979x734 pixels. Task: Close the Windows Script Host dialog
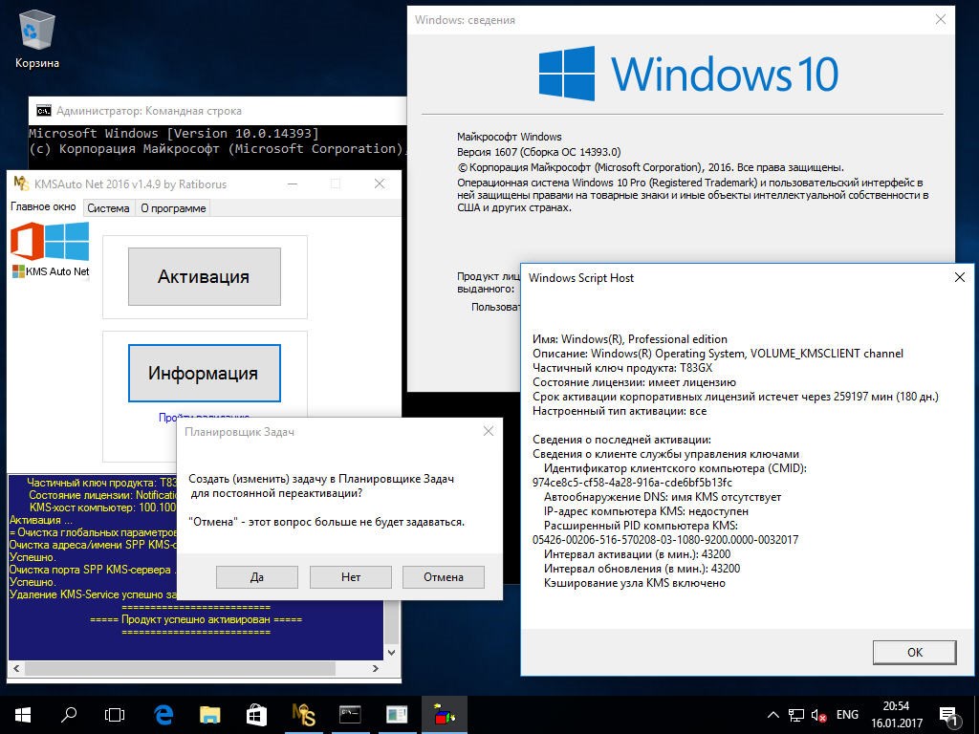pyautogui.click(x=960, y=277)
